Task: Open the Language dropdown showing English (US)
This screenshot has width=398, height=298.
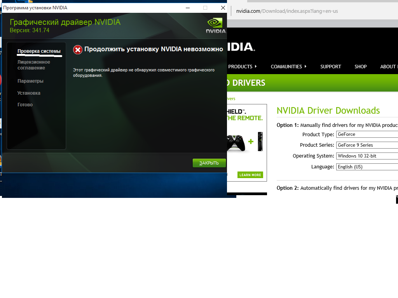Action: coord(367,167)
